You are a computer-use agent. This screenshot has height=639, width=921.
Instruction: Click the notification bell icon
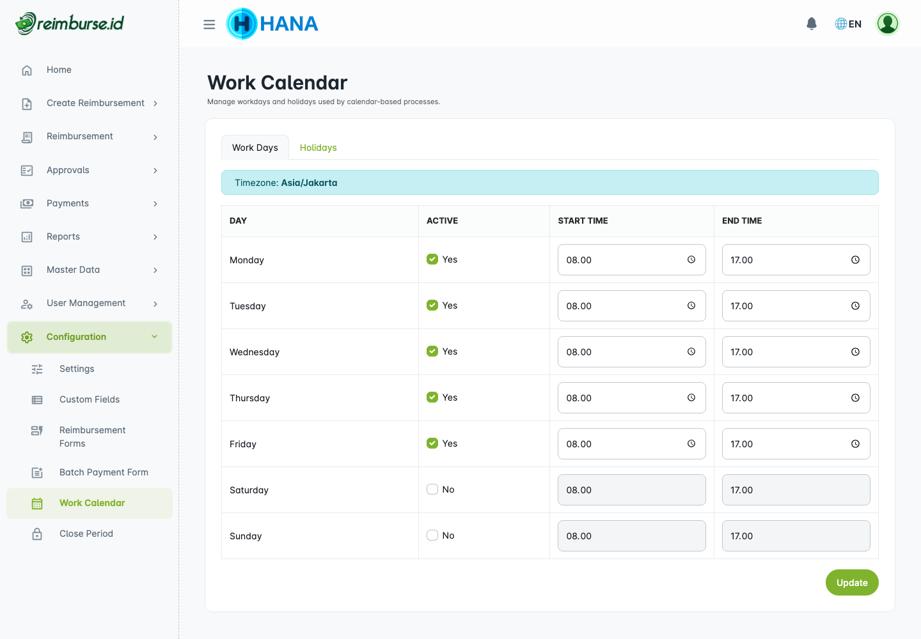(x=812, y=24)
